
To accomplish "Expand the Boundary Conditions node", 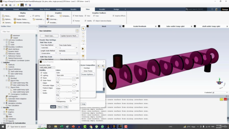I will tap(4, 47).
